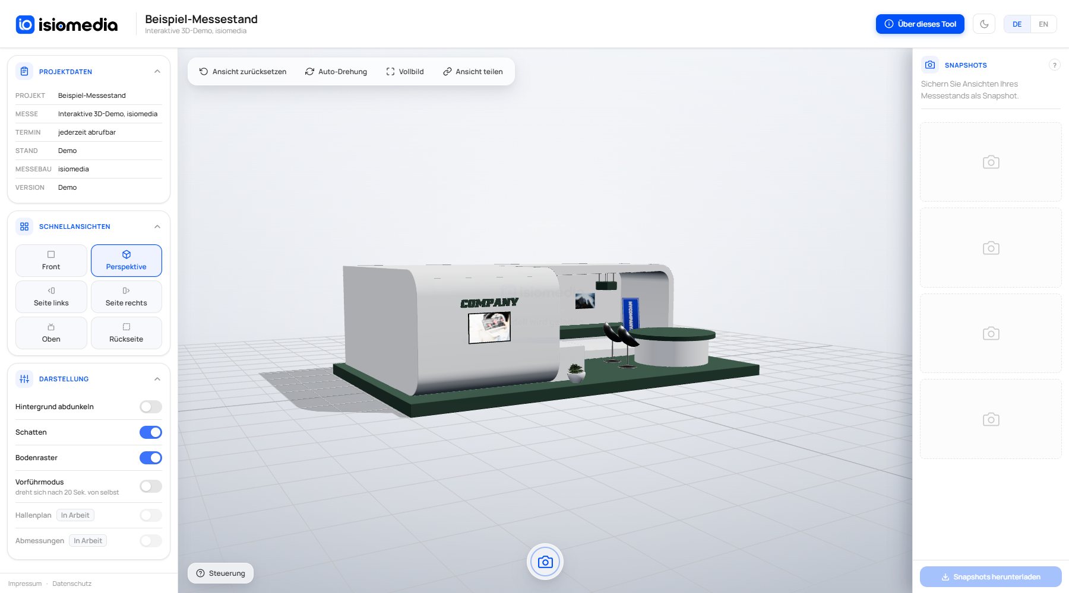This screenshot has width=1069, height=593.
Task: Click the Snapshots panel camera icon
Action: (930, 65)
